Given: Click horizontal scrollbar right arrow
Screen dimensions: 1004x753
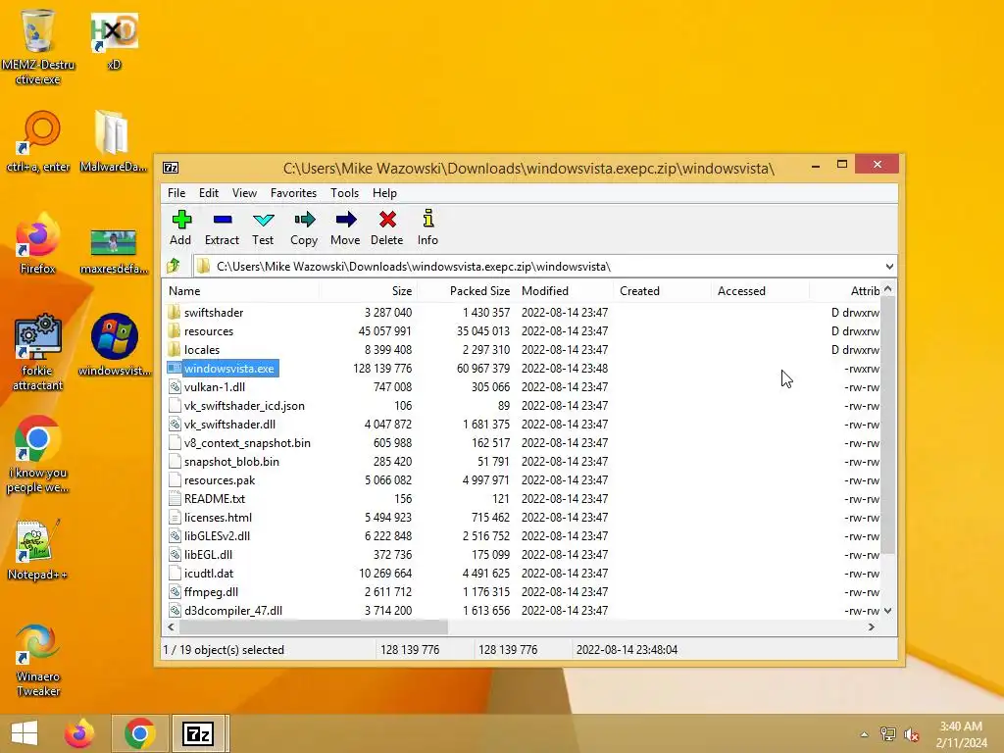Looking at the screenshot, I should 871,627.
